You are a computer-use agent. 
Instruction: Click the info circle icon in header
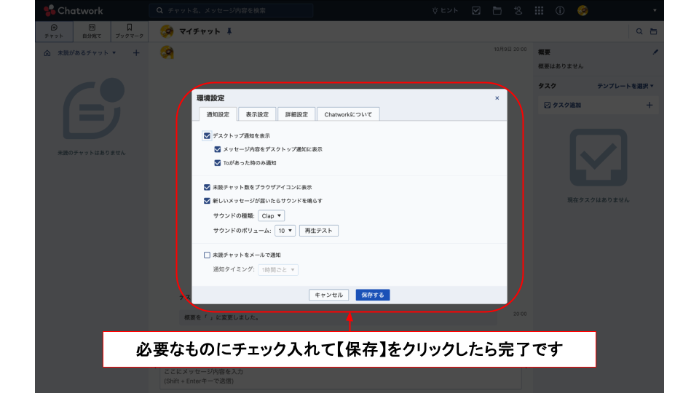560,11
